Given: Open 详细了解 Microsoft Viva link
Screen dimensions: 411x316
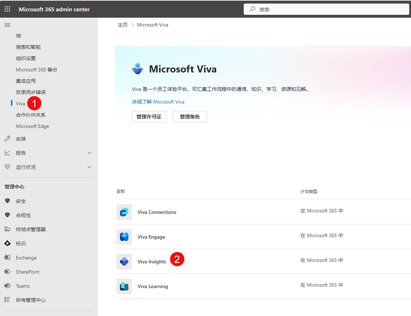Looking at the screenshot, I should pos(158,102).
